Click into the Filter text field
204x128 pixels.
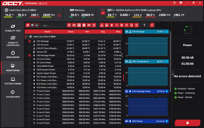point(53,26)
